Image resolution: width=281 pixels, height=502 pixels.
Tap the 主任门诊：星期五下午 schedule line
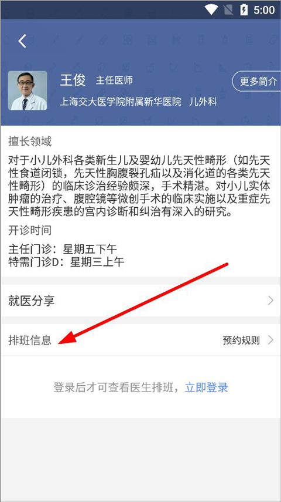[x=63, y=249]
